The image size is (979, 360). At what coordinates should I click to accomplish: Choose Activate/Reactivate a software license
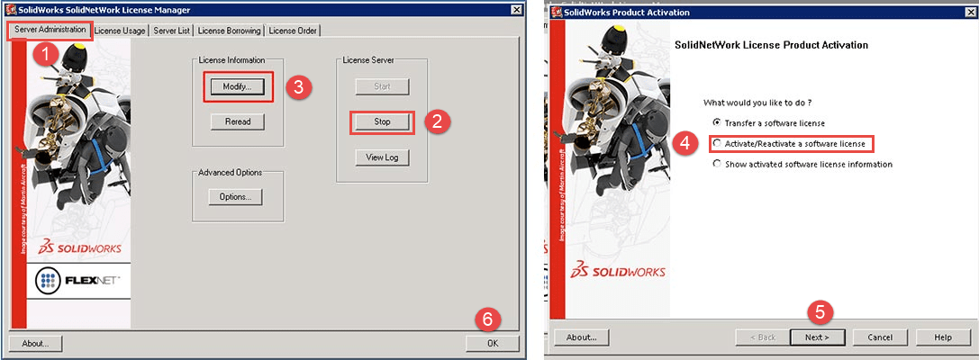717,144
